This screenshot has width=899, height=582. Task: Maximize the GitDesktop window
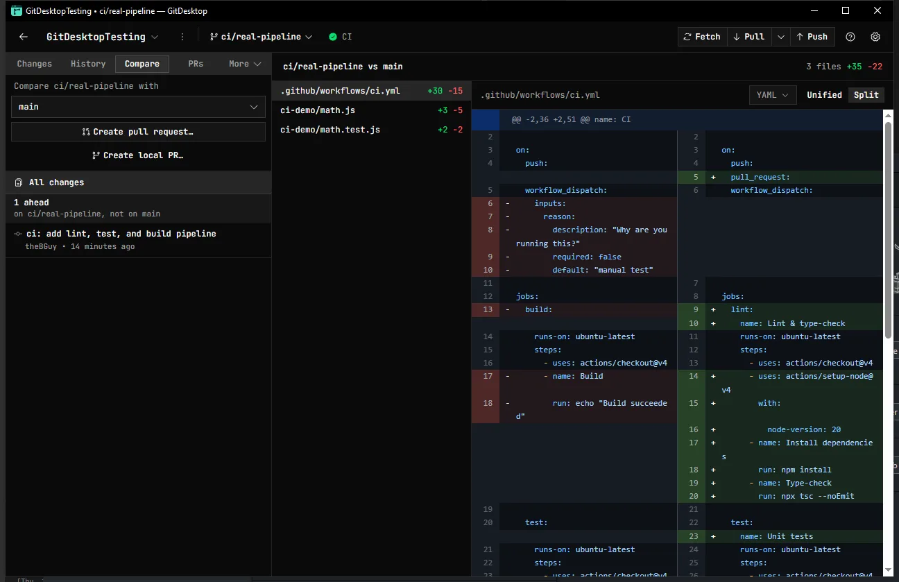(846, 10)
